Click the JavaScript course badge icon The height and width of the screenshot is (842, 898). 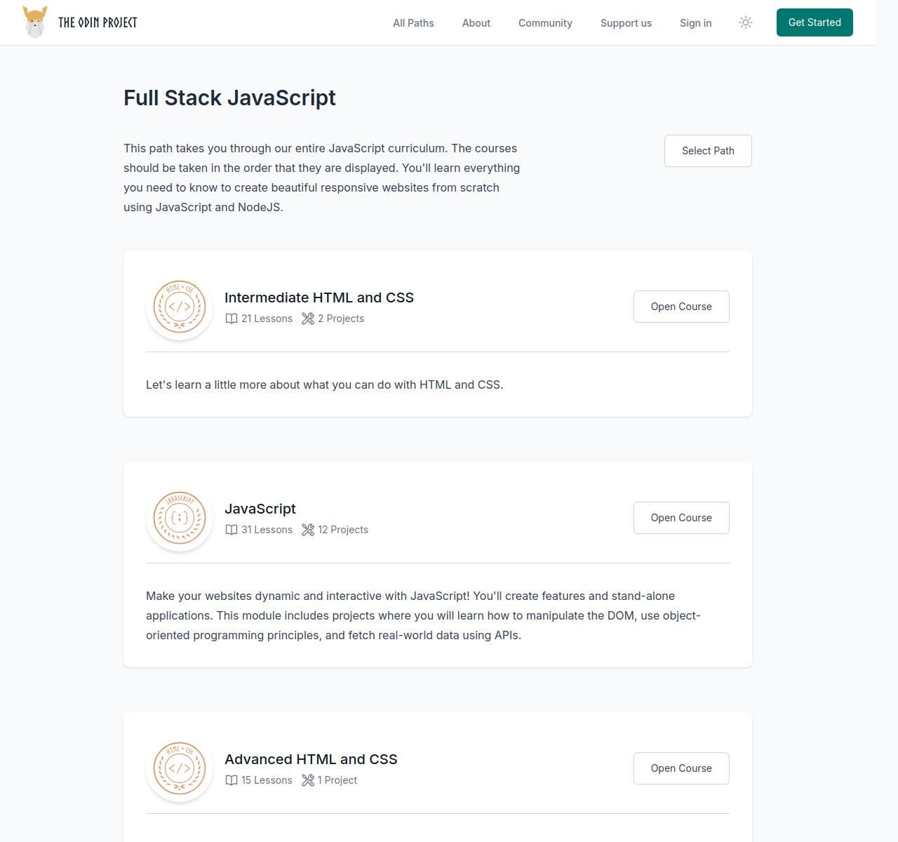point(180,518)
